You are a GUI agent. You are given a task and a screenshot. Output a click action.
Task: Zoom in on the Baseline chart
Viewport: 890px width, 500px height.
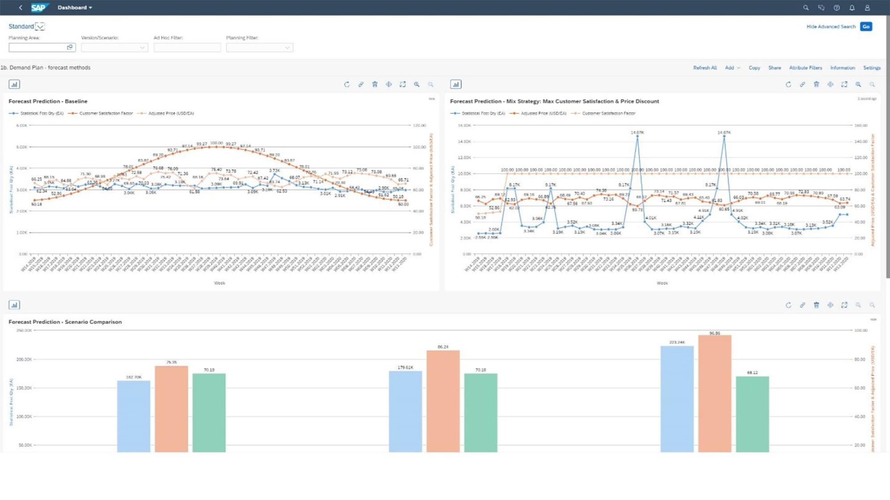click(417, 84)
